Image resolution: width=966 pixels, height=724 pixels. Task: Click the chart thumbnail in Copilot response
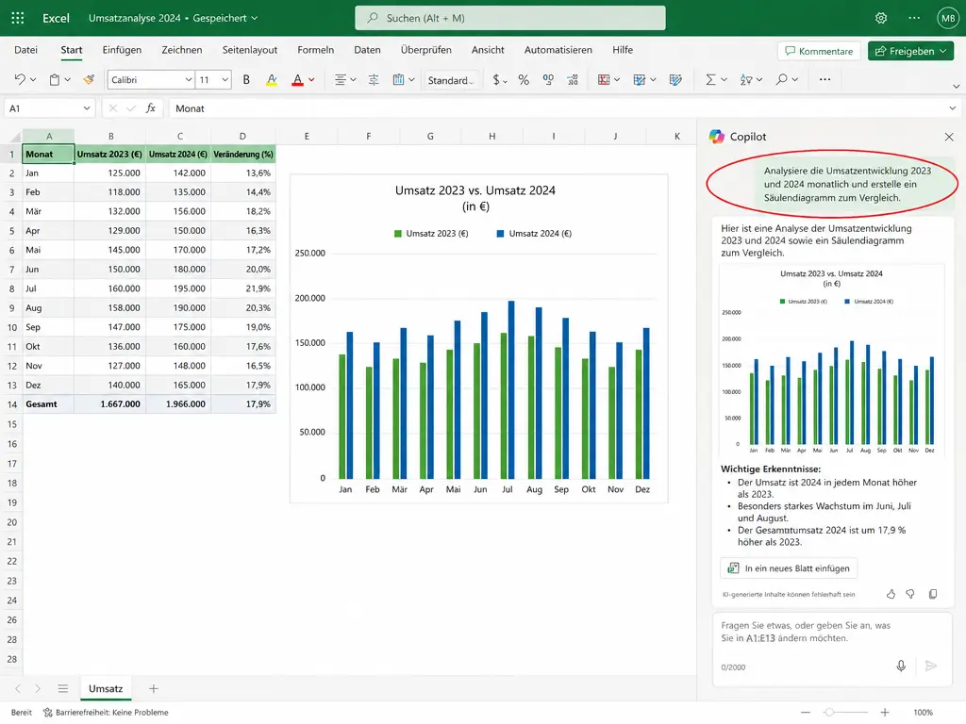832,362
